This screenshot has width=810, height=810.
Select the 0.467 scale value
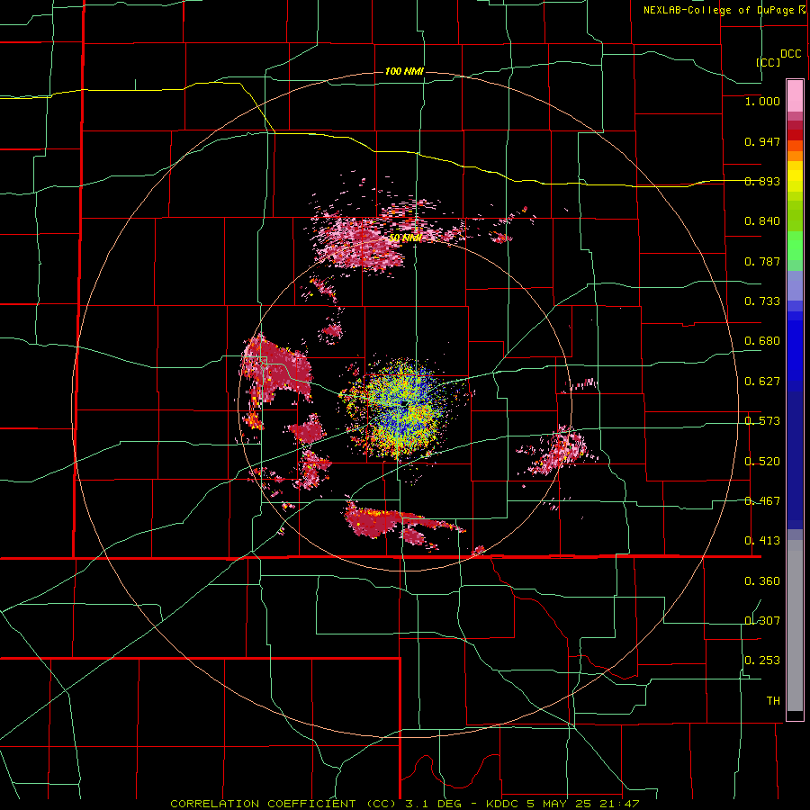click(762, 501)
